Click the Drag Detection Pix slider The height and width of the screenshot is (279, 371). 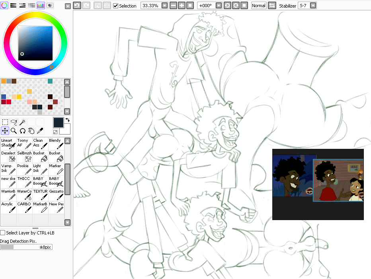[26, 247]
